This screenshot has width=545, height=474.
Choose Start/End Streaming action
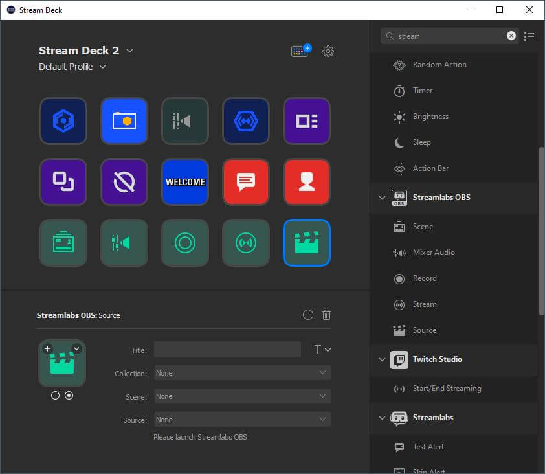click(x=454, y=389)
